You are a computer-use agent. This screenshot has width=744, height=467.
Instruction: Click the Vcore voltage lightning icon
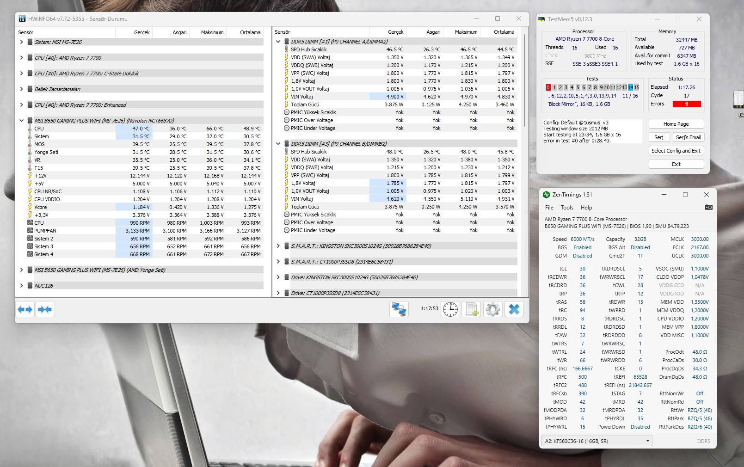30,207
